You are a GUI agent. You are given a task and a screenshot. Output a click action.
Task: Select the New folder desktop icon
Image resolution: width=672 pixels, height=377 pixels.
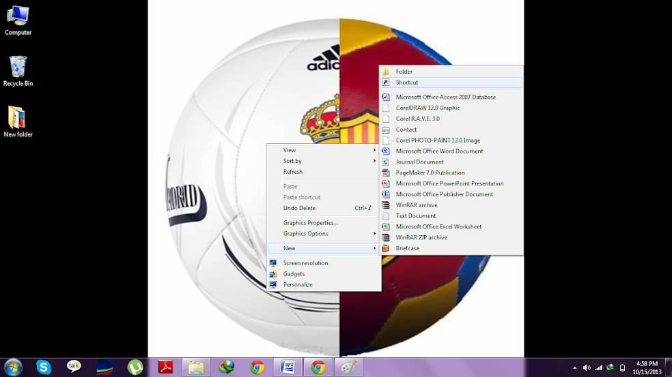click(18, 122)
